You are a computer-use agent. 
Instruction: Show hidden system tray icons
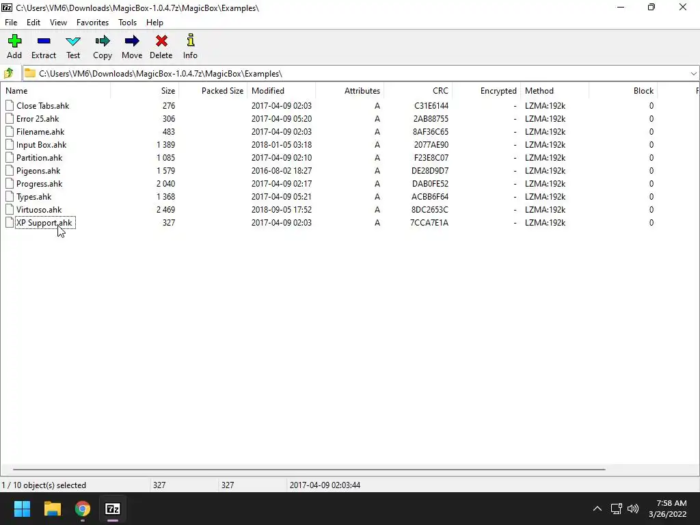pos(597,509)
